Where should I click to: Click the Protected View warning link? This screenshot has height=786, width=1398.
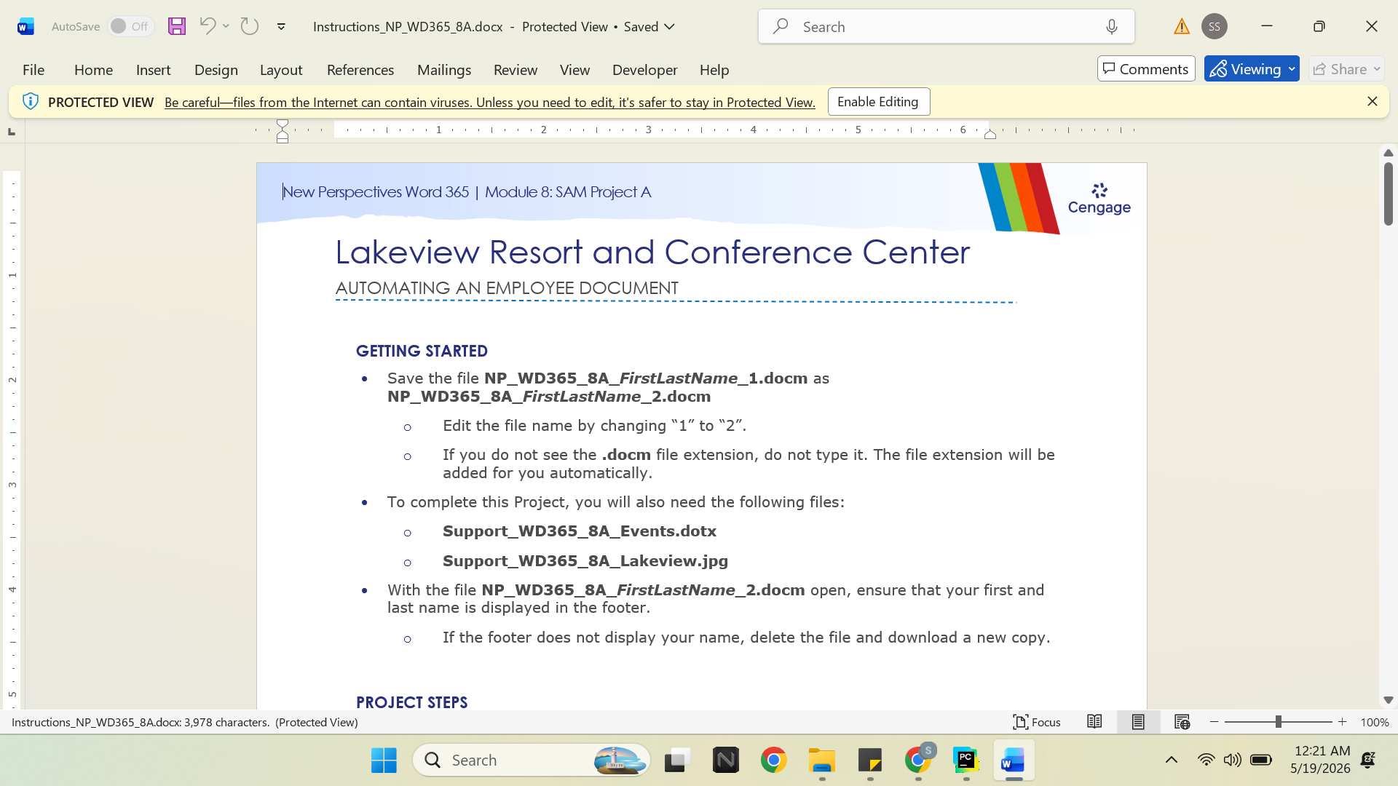[x=489, y=103]
